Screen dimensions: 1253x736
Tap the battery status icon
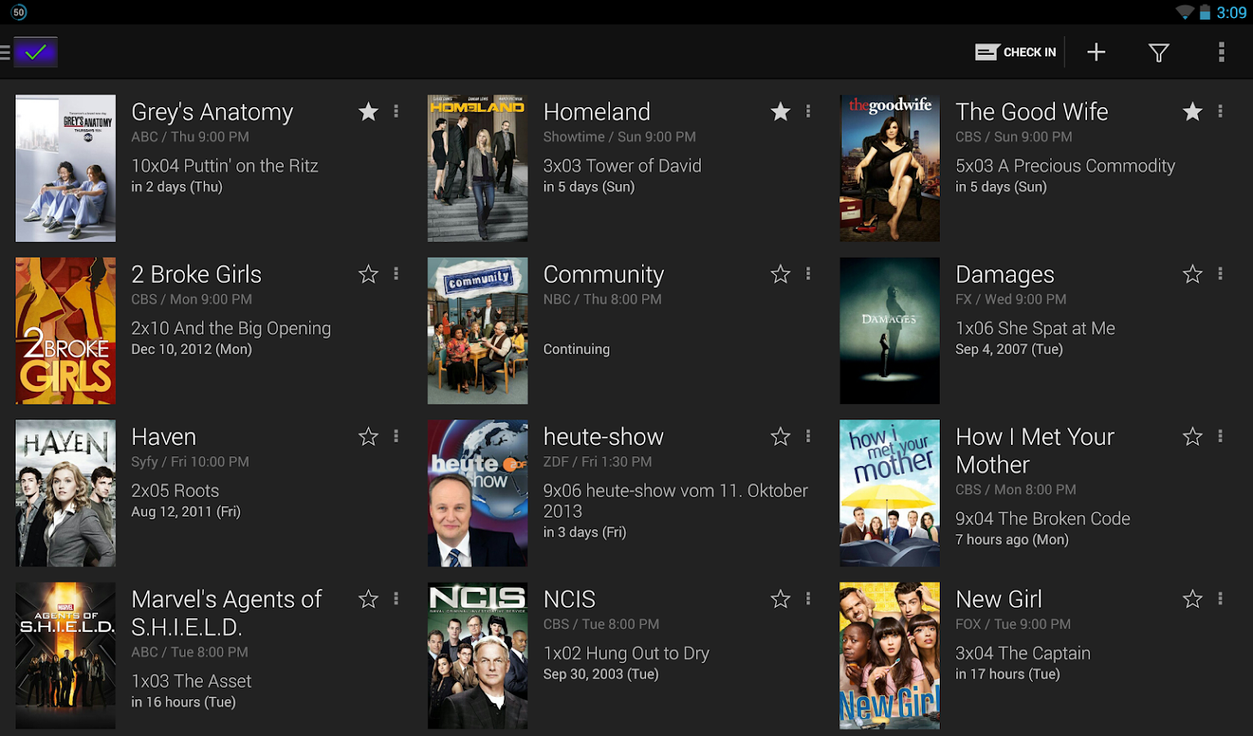coord(1205,12)
